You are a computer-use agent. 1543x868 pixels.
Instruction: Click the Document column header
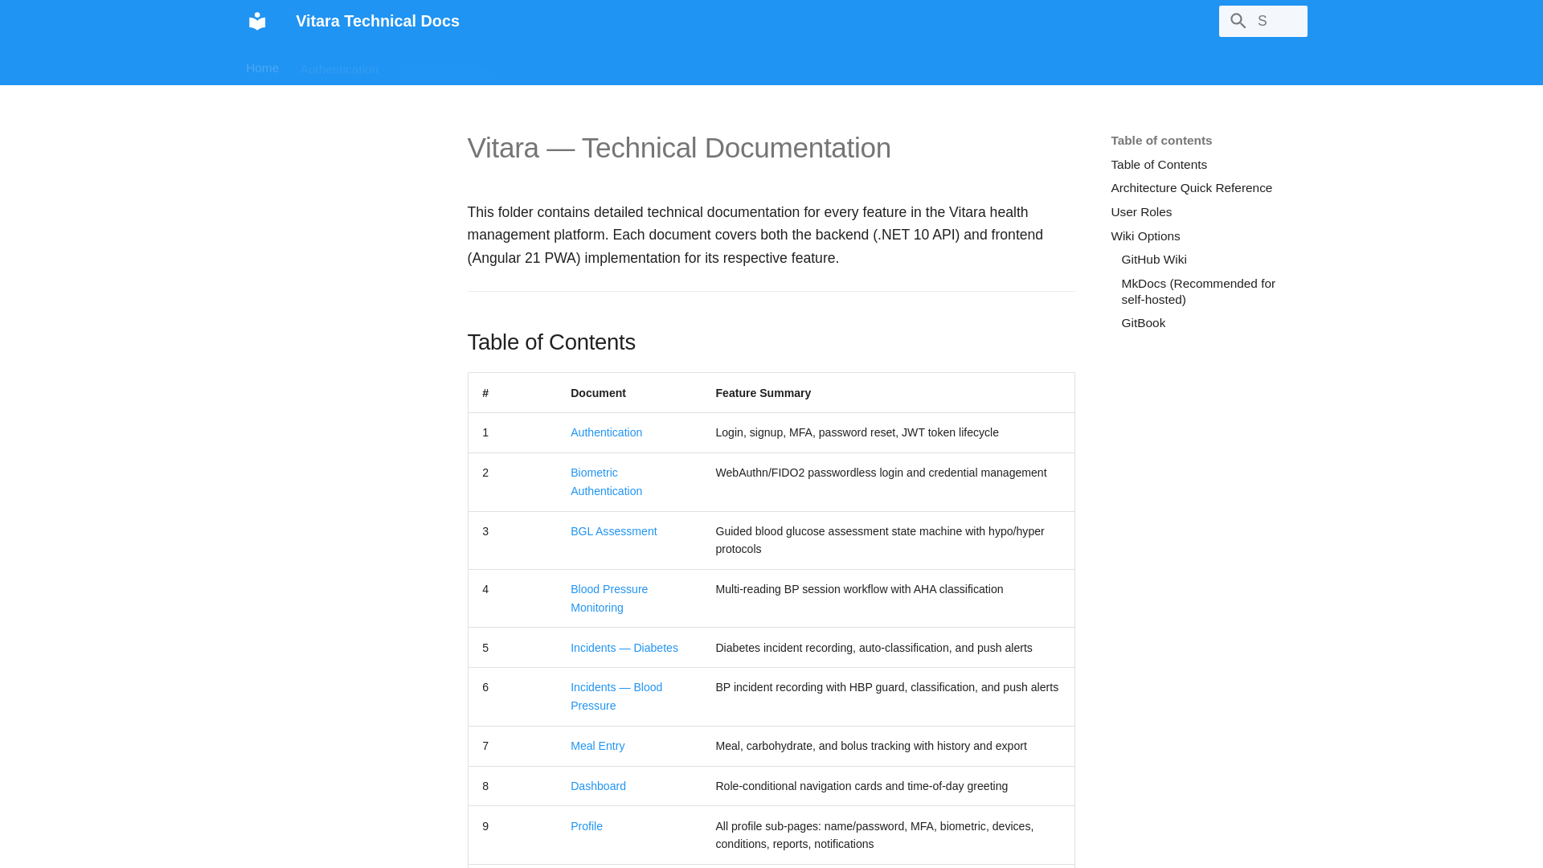coord(598,393)
